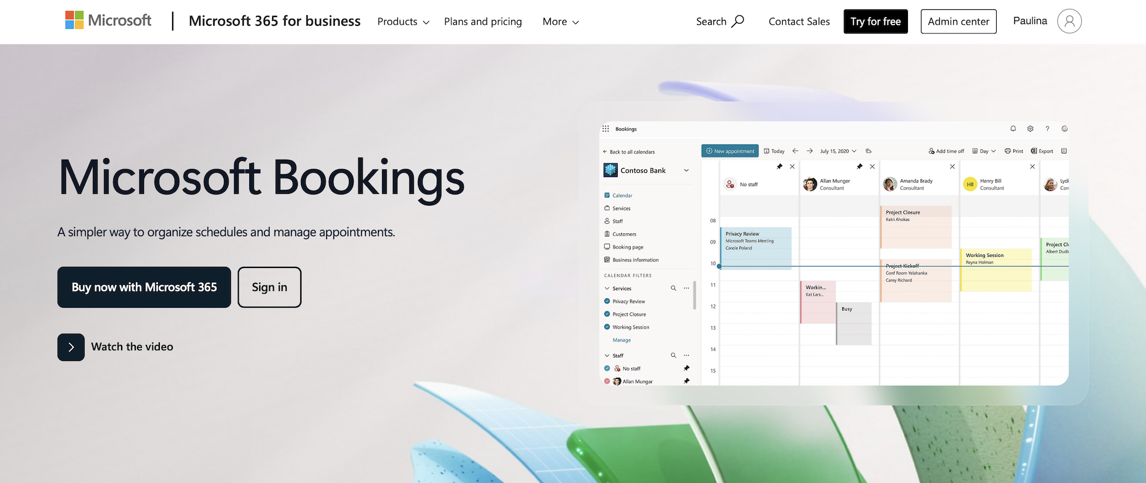Click the Today calendar button
This screenshot has height=483, width=1146.
tap(774, 151)
